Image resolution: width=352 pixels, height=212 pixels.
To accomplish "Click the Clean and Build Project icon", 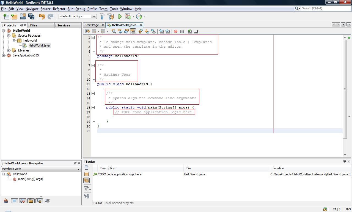I will [111, 17].
